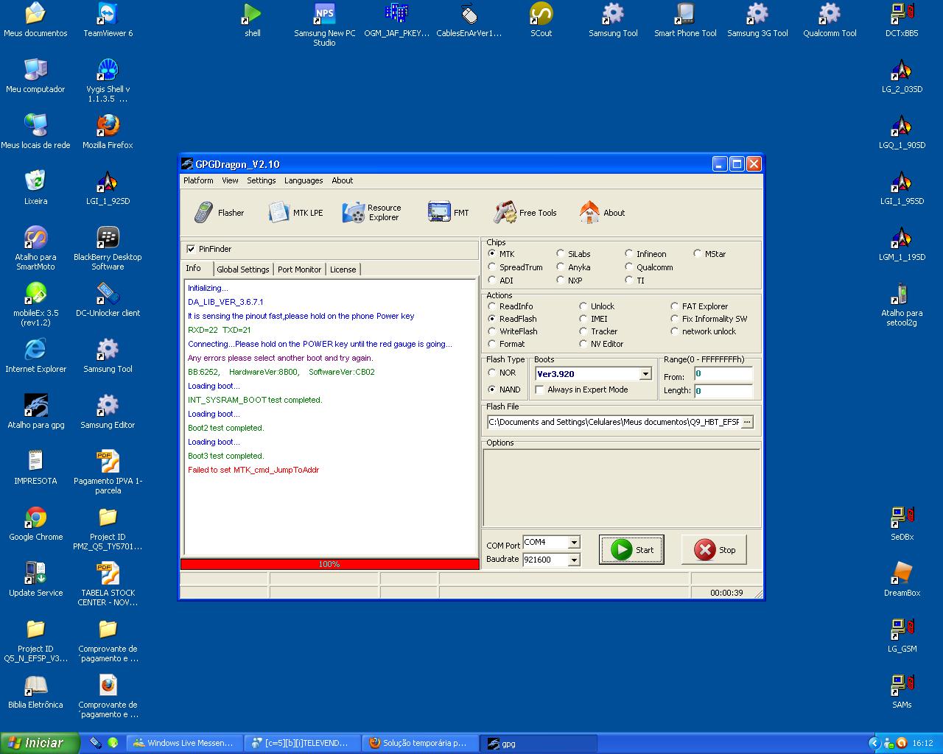
Task: Select the SpreadTrum chip option
Action: click(492, 267)
